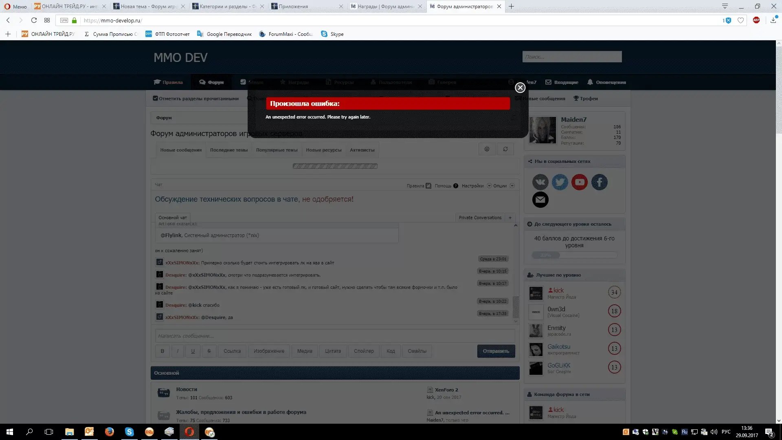
Task: Click the Ссылка button
Action: coord(232,351)
